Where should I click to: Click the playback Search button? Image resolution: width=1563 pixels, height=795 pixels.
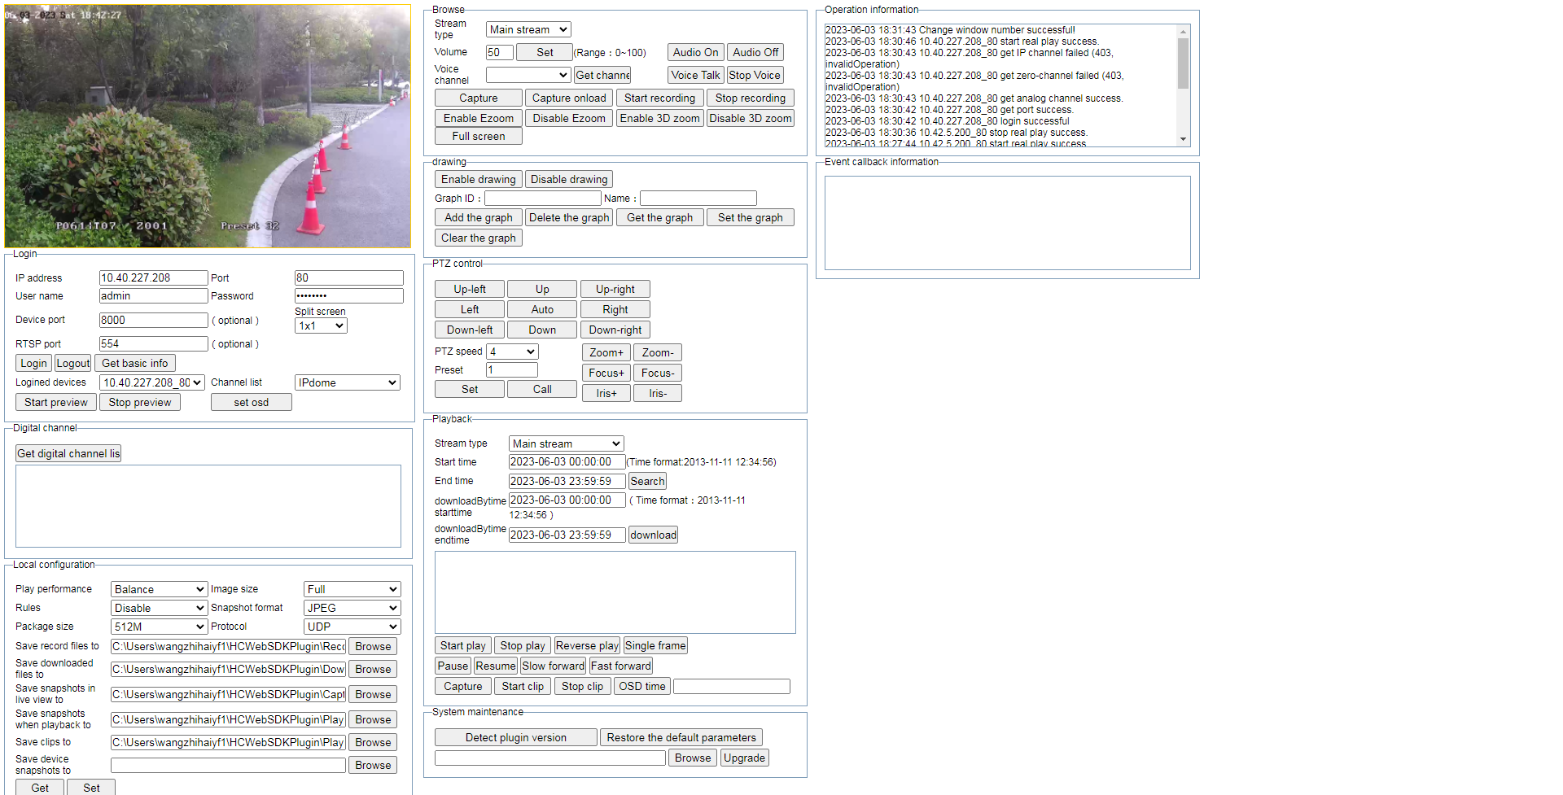tap(647, 481)
